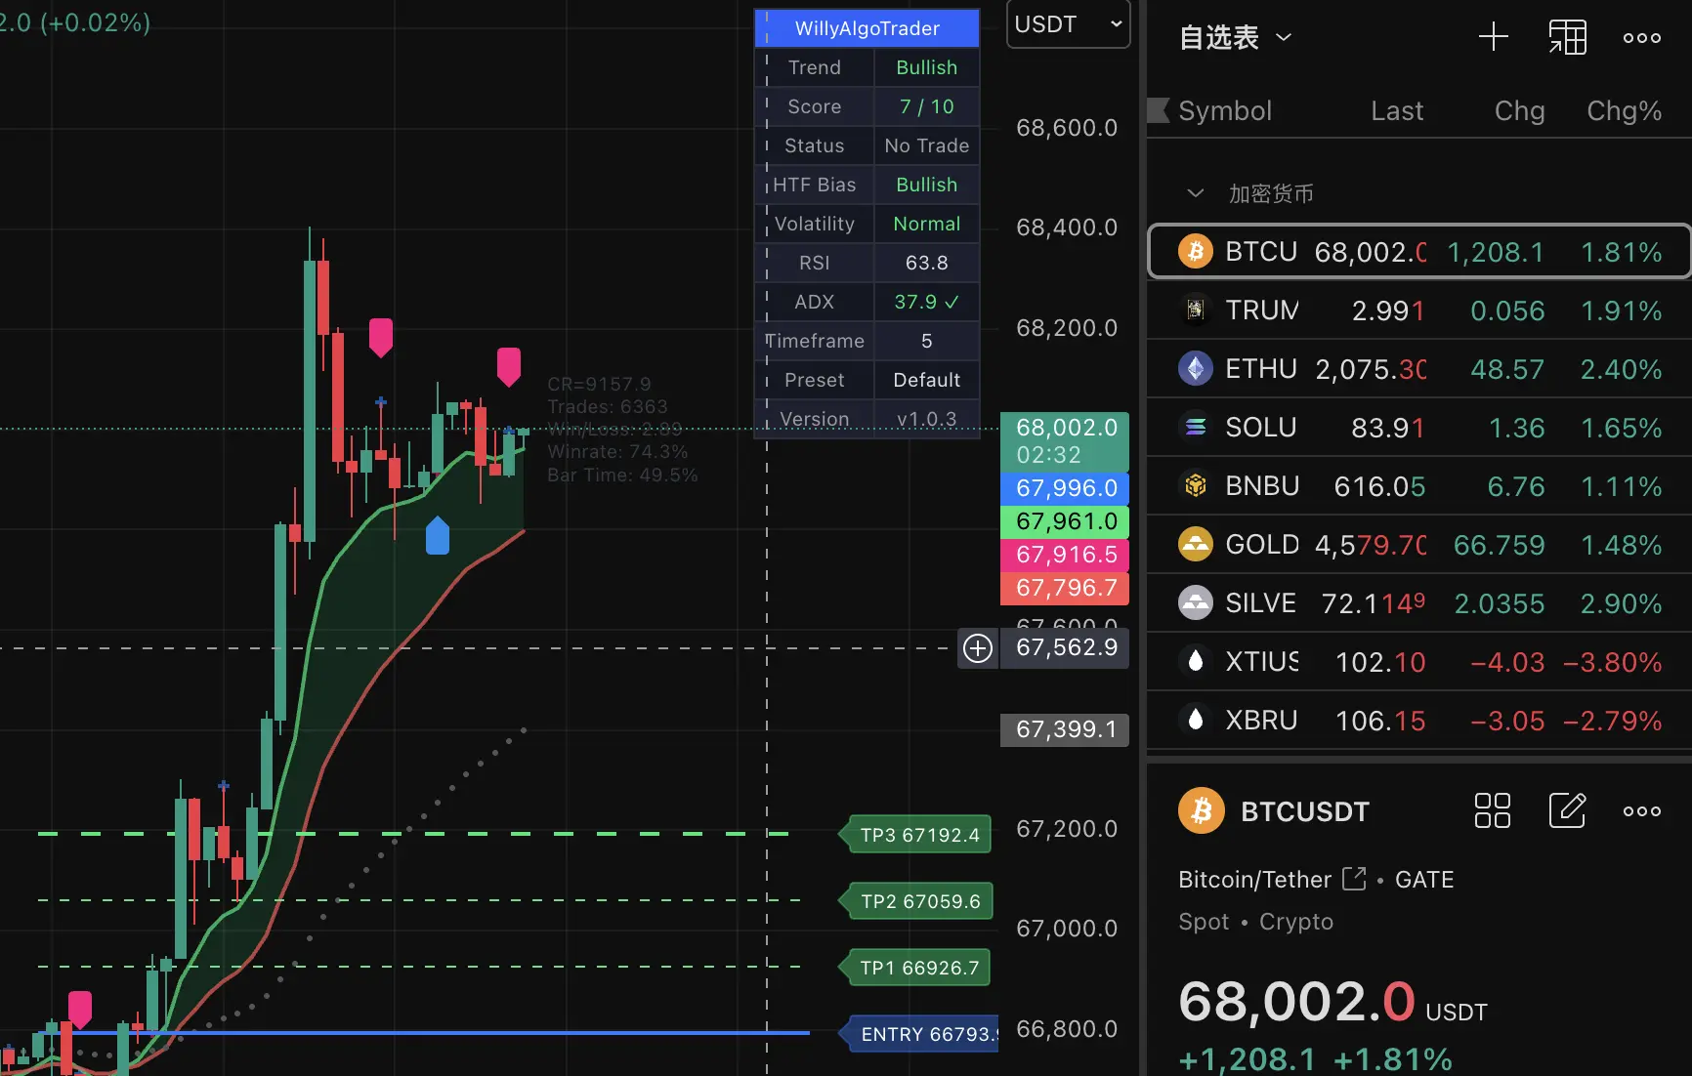Select the XTIUS watchlist row

tap(1418, 662)
